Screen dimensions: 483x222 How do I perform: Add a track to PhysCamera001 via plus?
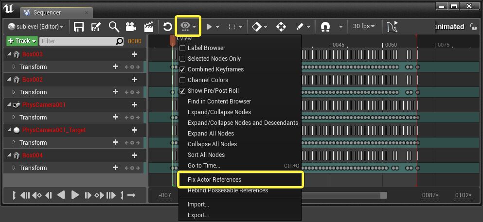[134, 104]
